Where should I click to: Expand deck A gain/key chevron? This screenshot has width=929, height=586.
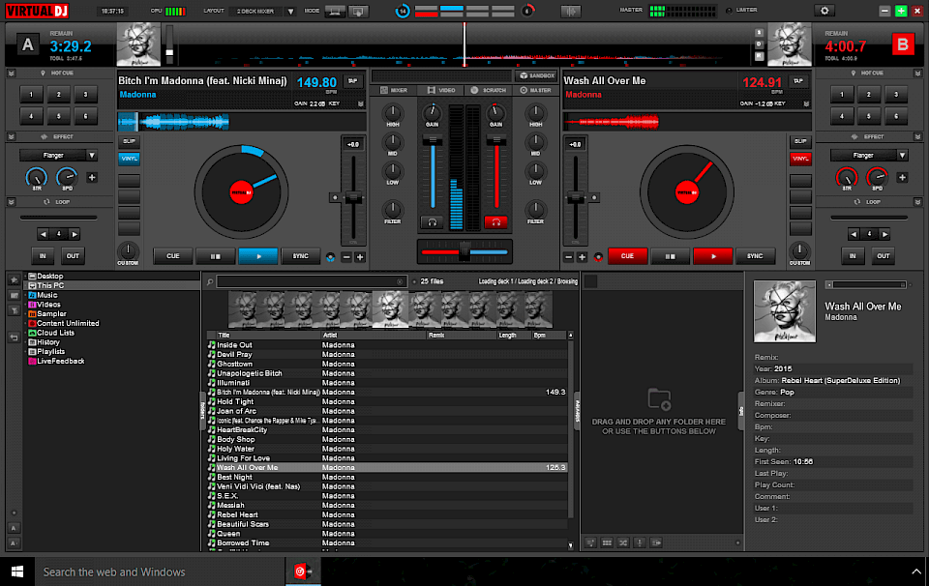tap(360, 103)
